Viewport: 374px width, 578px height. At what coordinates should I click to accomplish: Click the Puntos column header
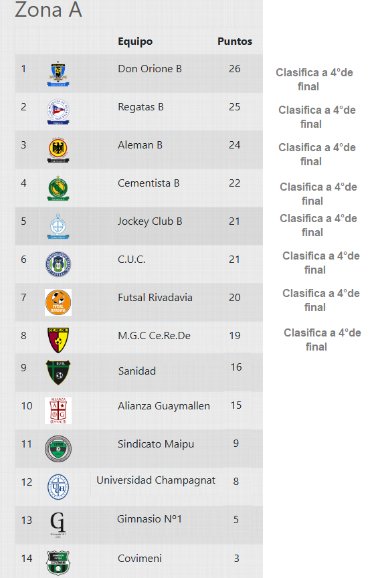(x=235, y=41)
